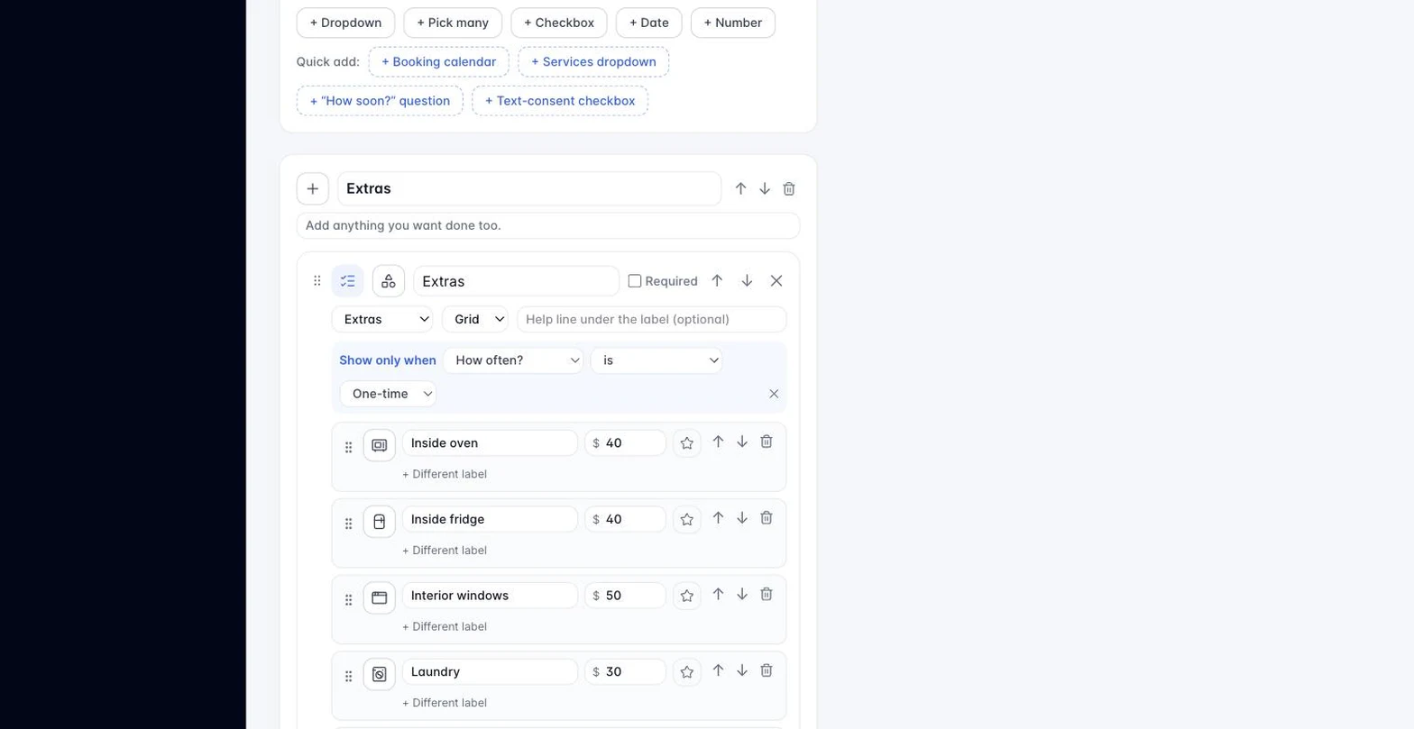This screenshot has width=1414, height=729.
Task: Open the How often? condition dropdown
Action: pos(514,360)
